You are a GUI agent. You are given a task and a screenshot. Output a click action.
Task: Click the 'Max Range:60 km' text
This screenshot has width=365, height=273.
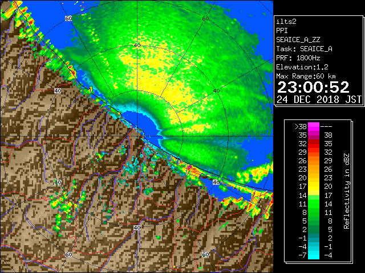[306, 76]
